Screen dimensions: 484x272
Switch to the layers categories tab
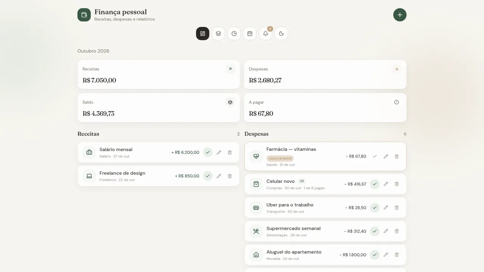218,34
